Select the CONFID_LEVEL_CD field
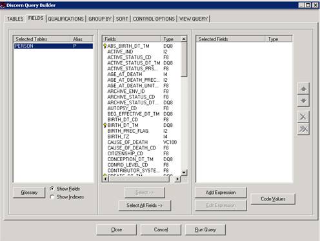 pos(128,165)
